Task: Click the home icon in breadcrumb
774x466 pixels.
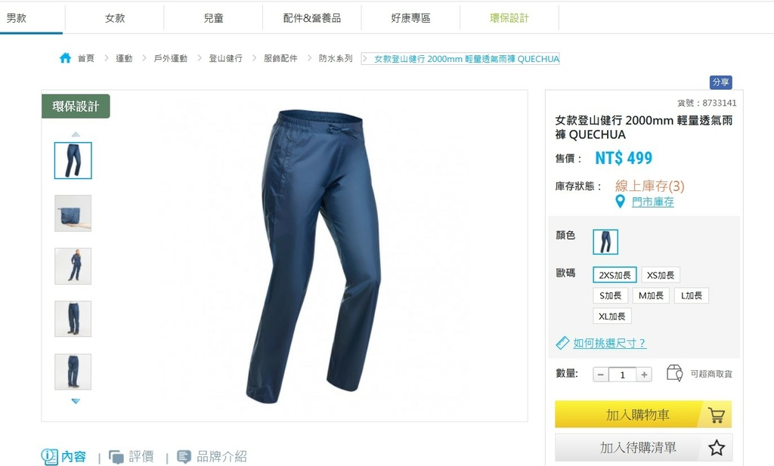Action: tap(65, 58)
